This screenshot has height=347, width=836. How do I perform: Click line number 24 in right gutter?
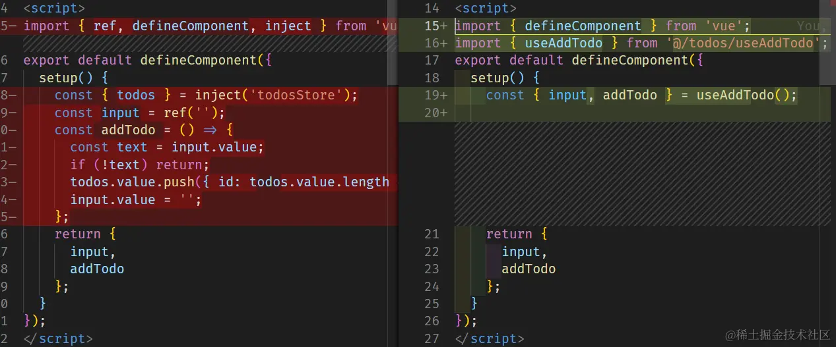coord(432,286)
